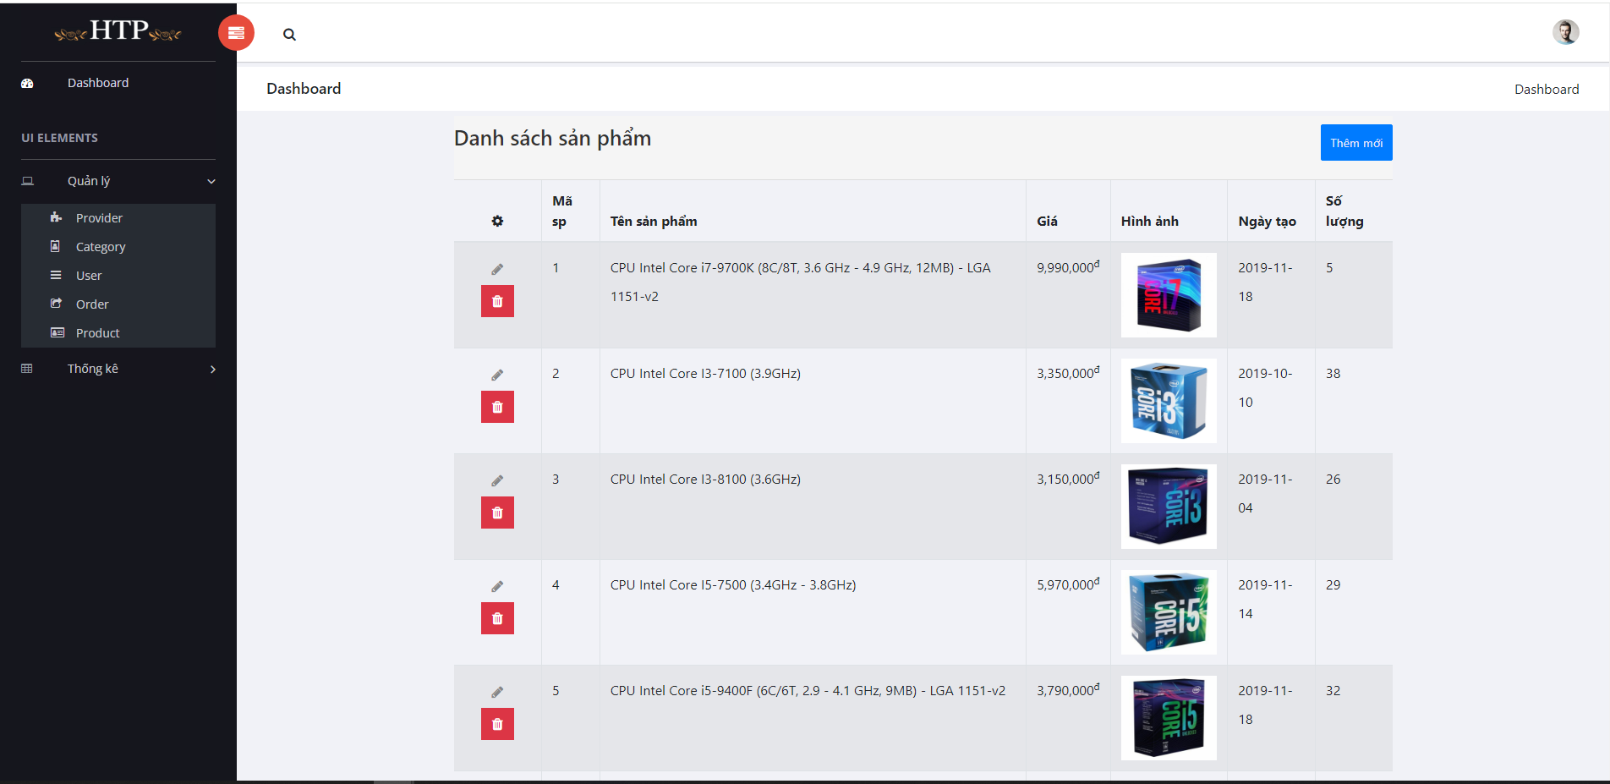The width and height of the screenshot is (1610, 784).
Task: Delete product I3-7100 with trash button
Action: coord(497,407)
